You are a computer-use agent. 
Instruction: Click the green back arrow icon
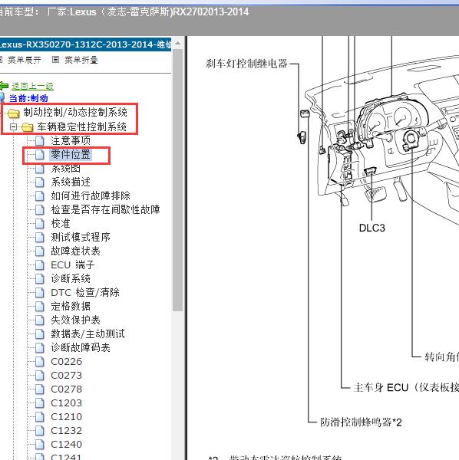4,86
